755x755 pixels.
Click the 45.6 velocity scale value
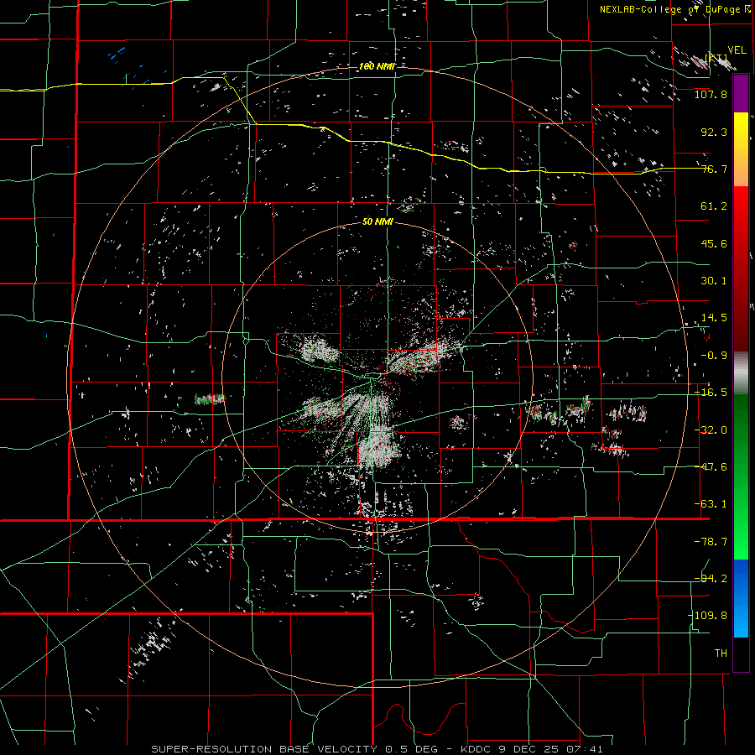pos(714,243)
